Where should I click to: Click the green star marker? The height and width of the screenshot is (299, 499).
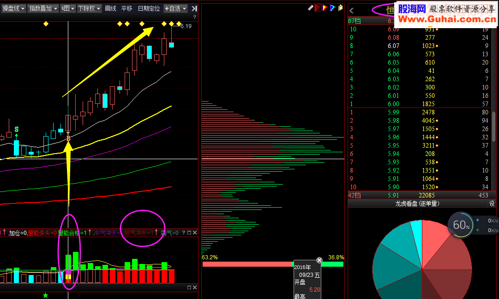(46, 295)
